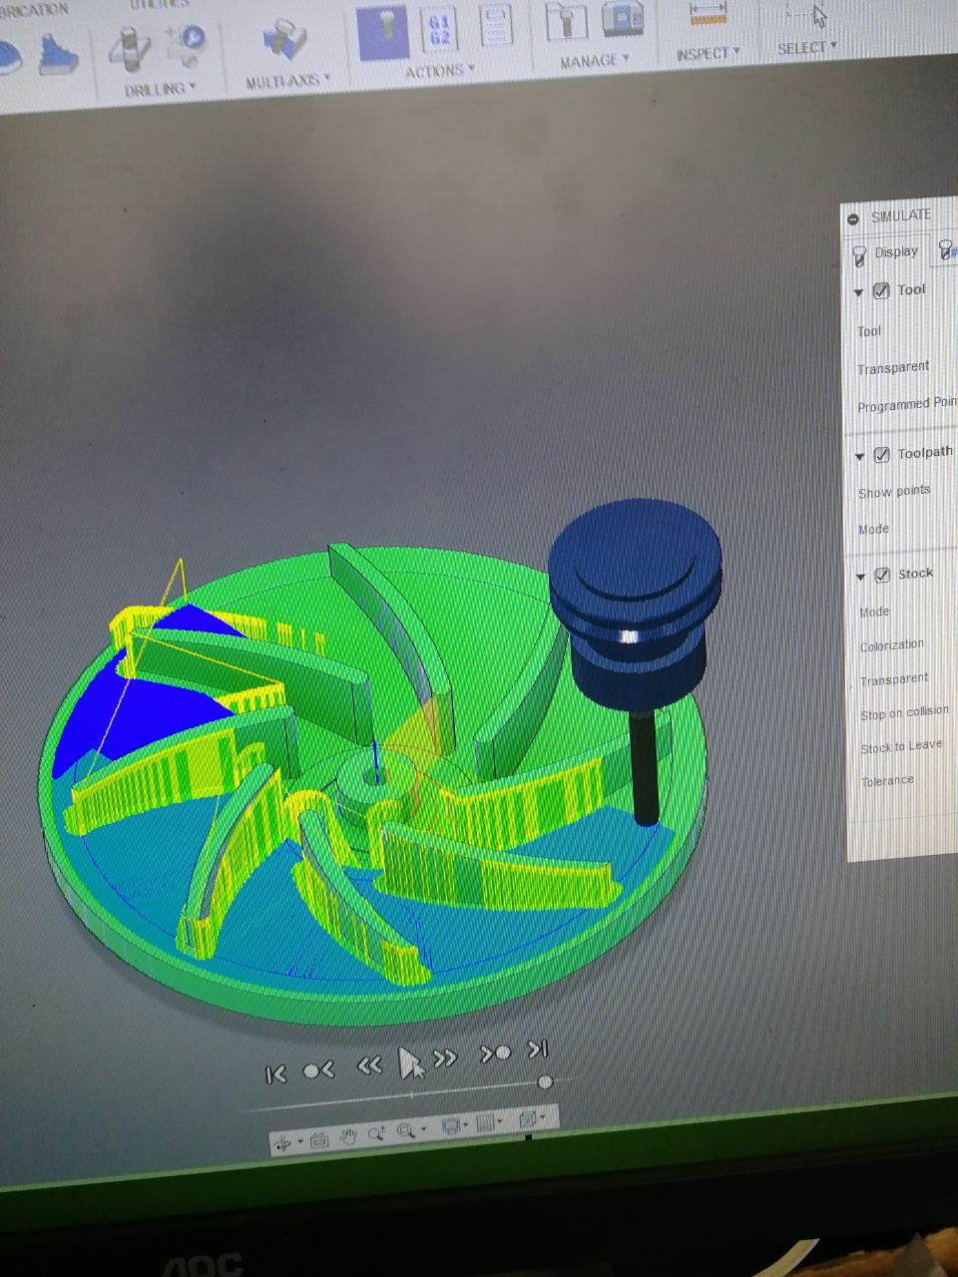Click the 'Transparent' label under Stock
Screen dimensions: 958x1277
click(895, 679)
